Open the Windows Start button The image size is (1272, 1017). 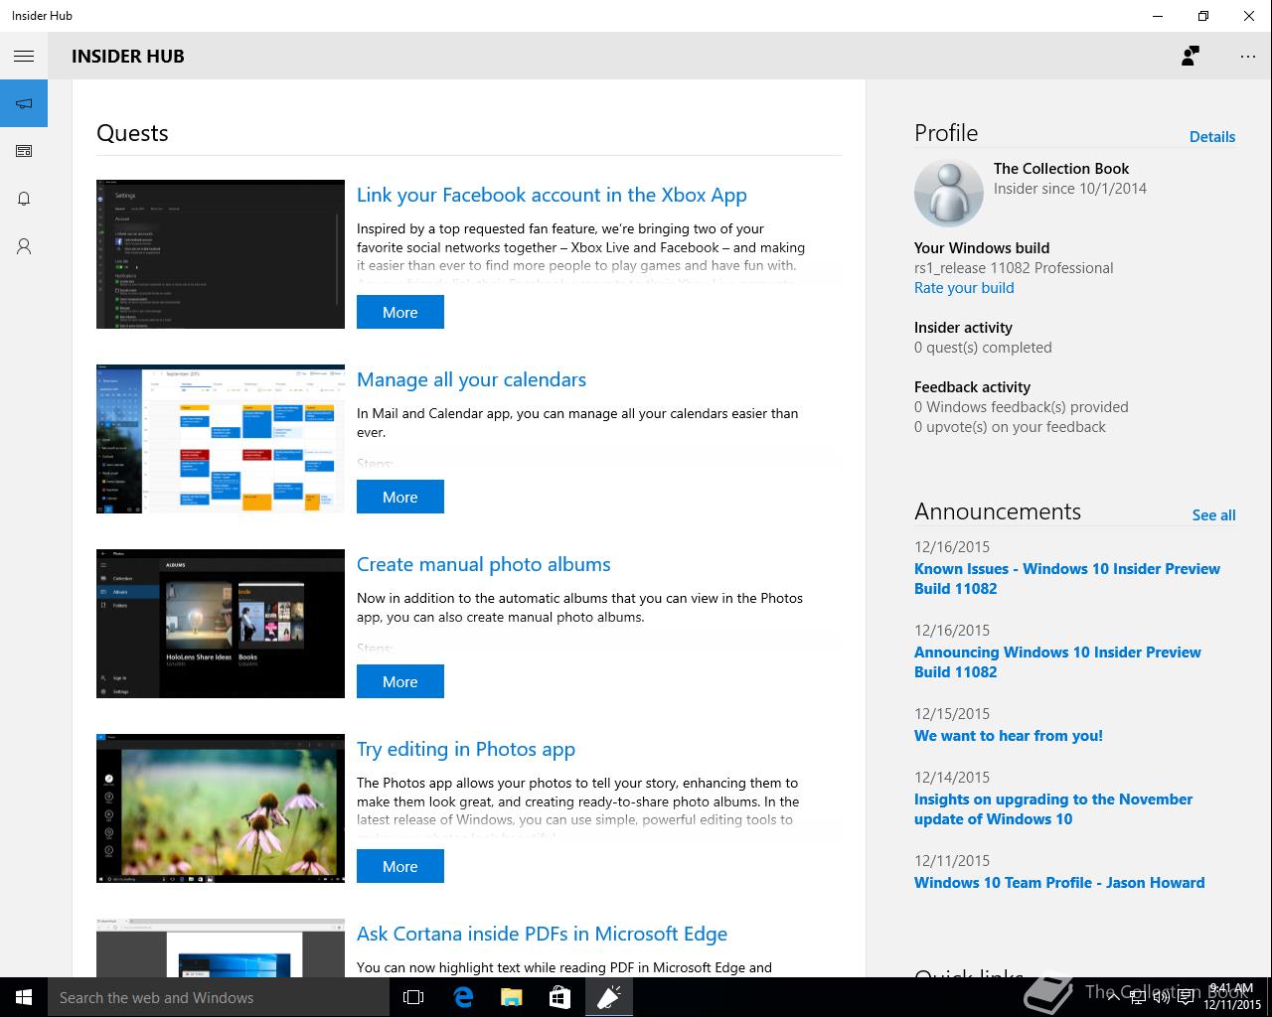click(x=24, y=997)
